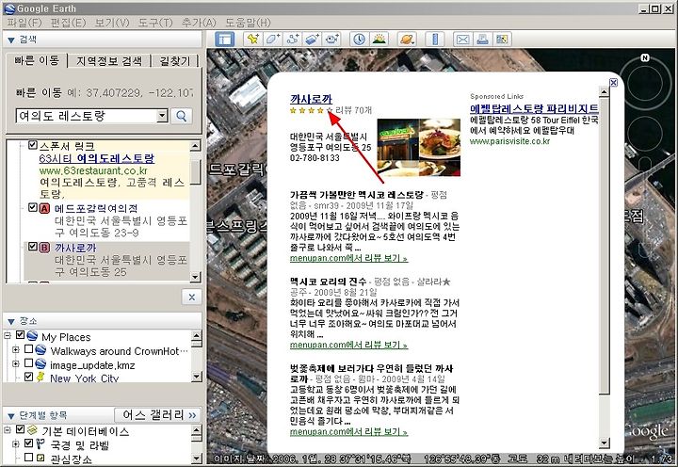Click the magnifier search button
The height and width of the screenshot is (467, 678).
point(182,116)
